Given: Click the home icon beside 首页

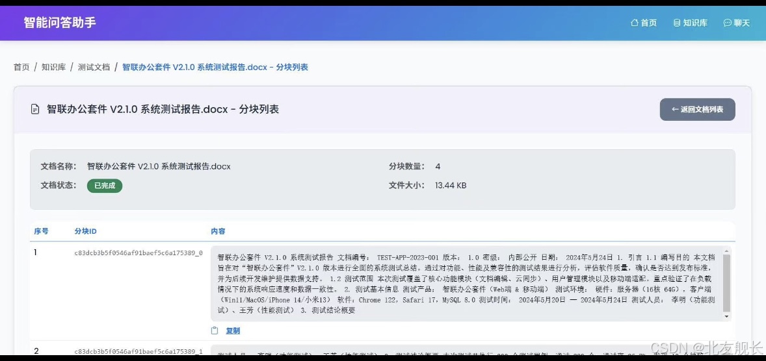Looking at the screenshot, I should pyautogui.click(x=635, y=23).
